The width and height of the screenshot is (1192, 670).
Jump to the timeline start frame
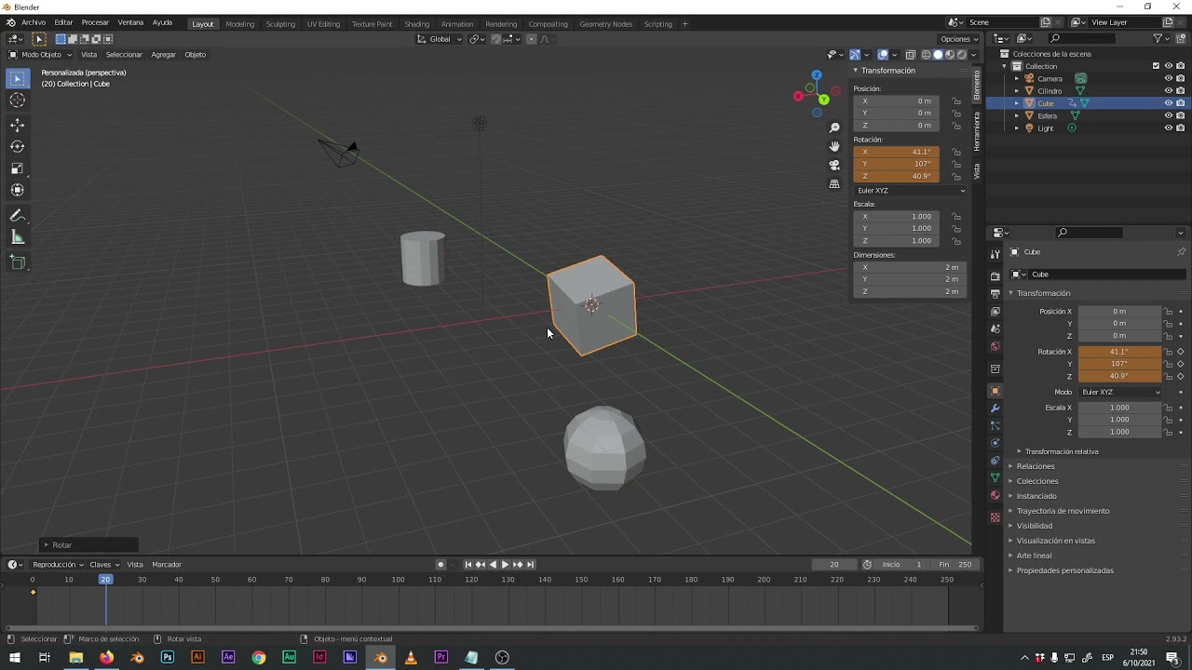pos(468,565)
